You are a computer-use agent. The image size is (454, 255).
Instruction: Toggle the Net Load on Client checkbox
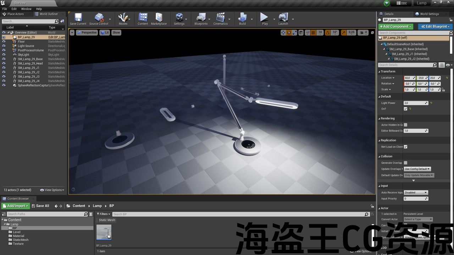(405, 147)
